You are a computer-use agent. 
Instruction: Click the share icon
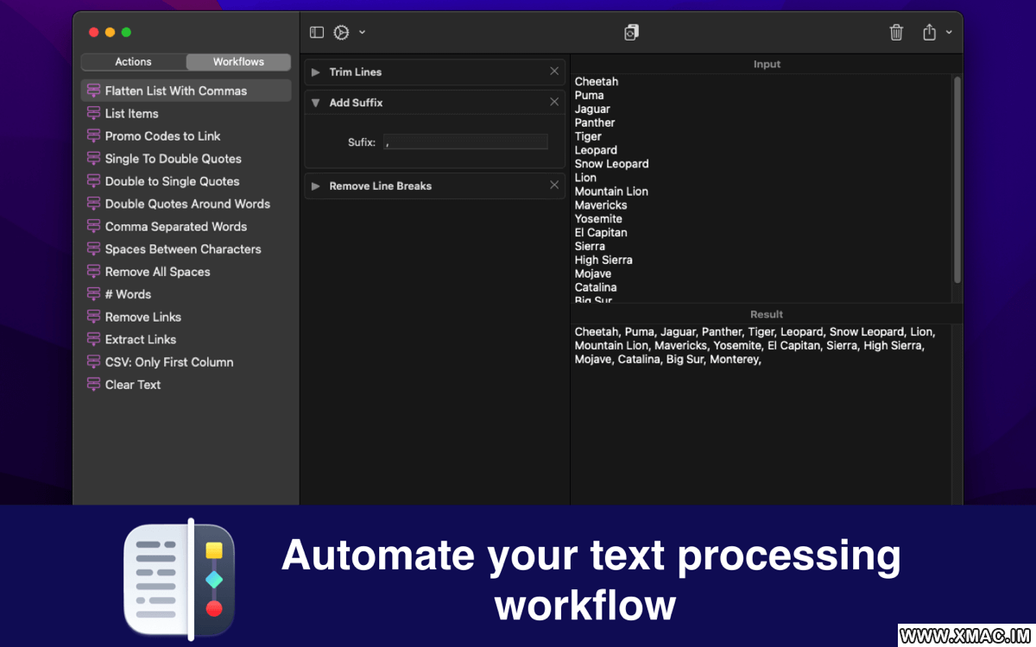click(x=929, y=33)
